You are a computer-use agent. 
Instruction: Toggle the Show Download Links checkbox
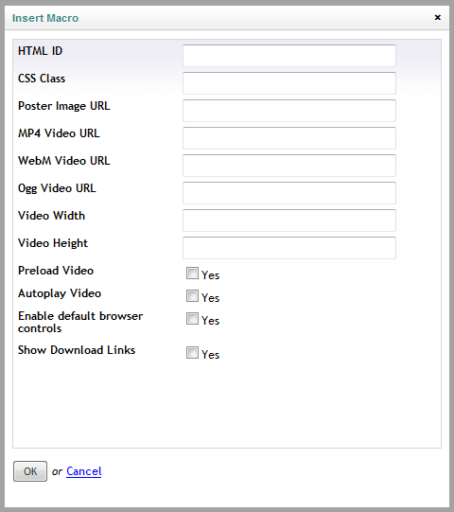[192, 352]
